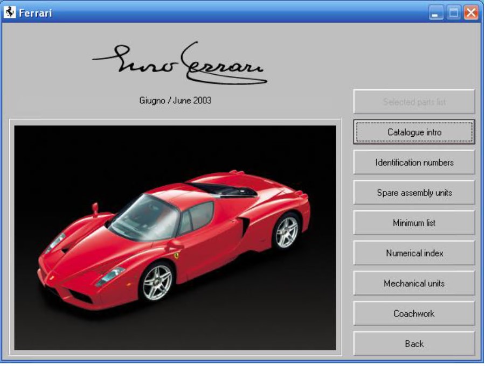
Task: Click the Giugno / June 2003 date label
Action: 175,100
